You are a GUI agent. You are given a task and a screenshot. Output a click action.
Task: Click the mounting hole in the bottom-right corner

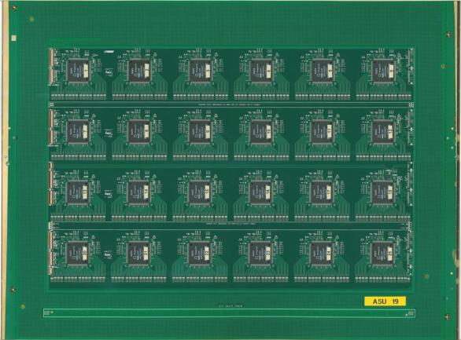click(448, 316)
